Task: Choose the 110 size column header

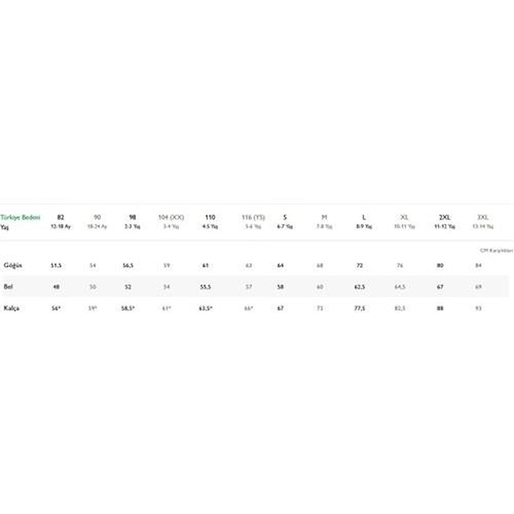Action: 210,217
